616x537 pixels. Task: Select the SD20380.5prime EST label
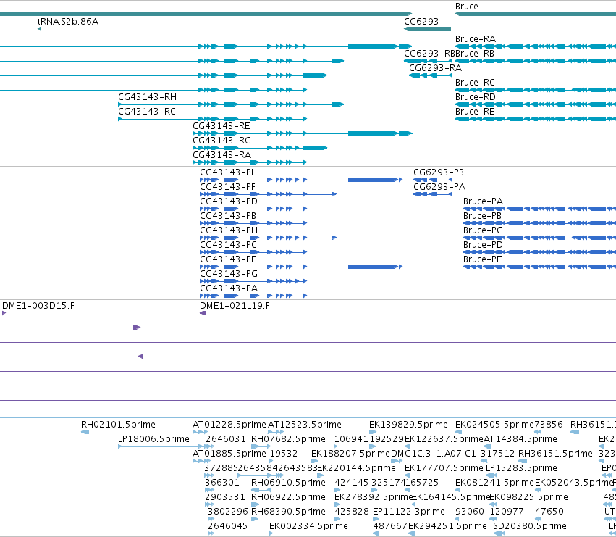tap(530, 526)
